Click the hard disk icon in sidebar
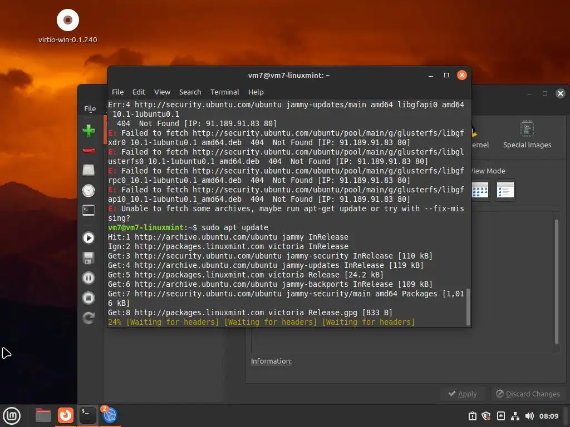570x427 pixels. pos(89,170)
